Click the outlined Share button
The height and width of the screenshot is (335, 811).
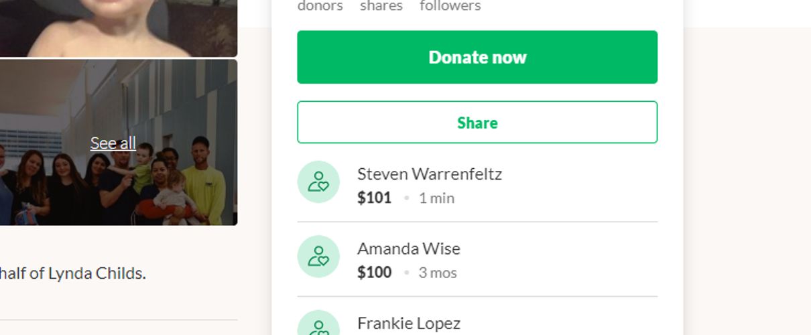click(477, 123)
